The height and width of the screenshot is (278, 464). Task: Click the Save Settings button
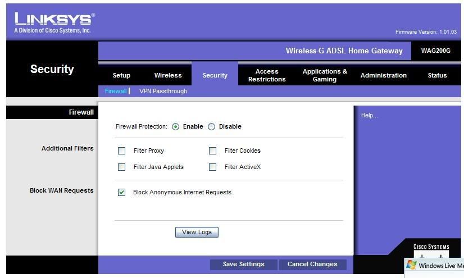(x=244, y=264)
